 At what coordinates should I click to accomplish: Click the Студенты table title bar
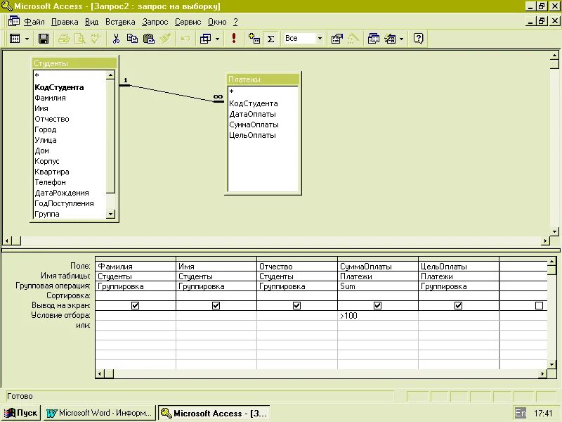coord(74,63)
